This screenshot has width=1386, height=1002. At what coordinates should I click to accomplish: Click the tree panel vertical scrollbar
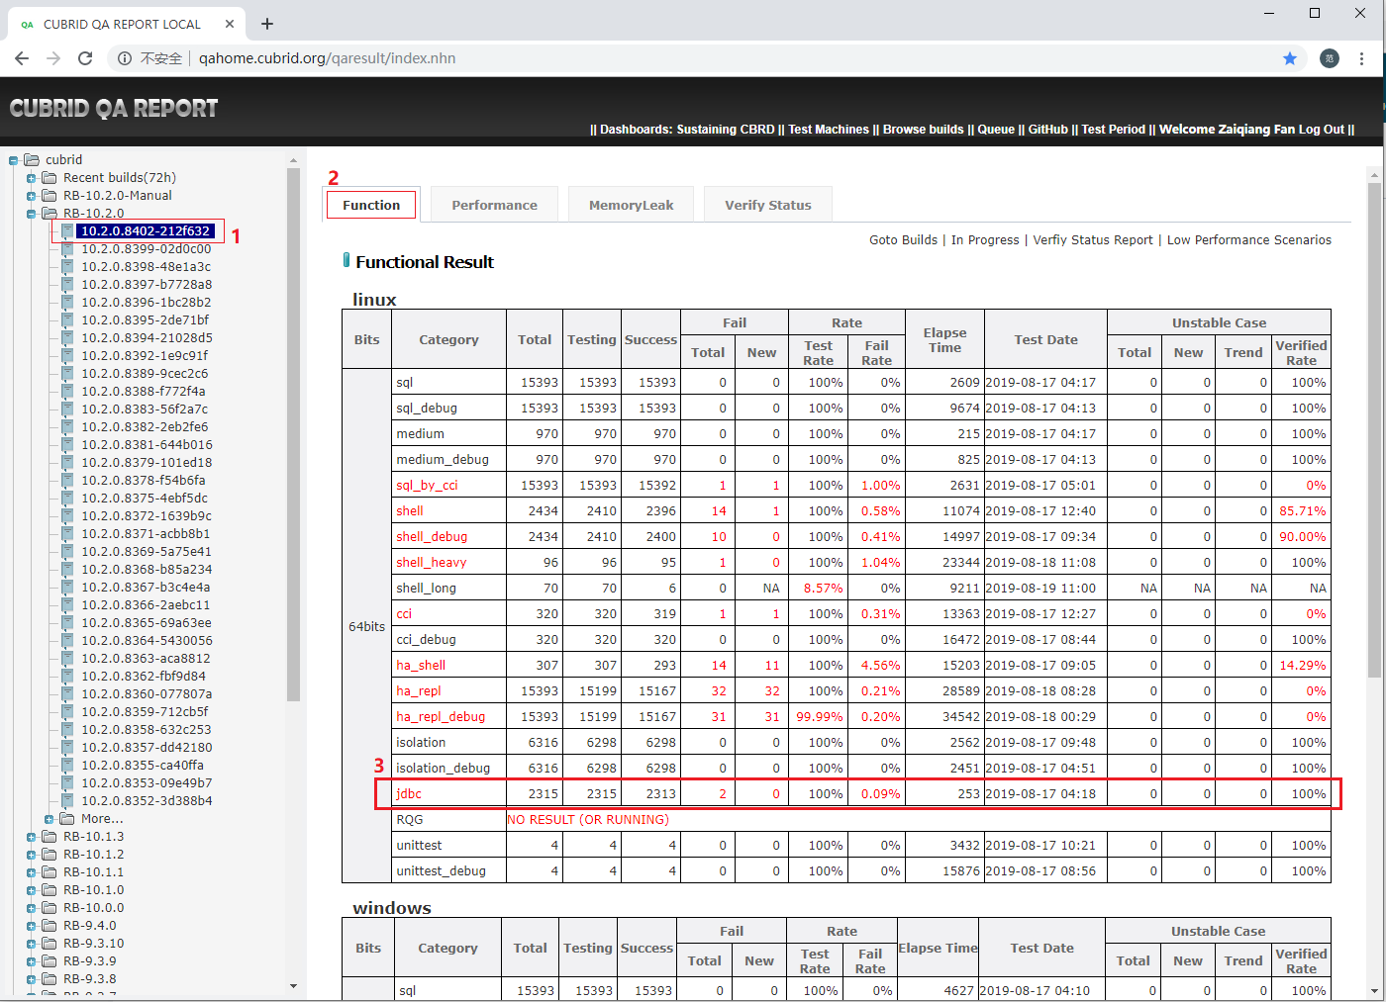click(293, 435)
